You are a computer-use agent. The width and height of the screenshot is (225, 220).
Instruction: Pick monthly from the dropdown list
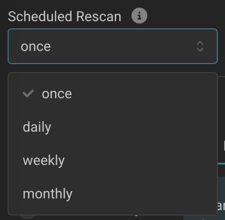coord(112,194)
